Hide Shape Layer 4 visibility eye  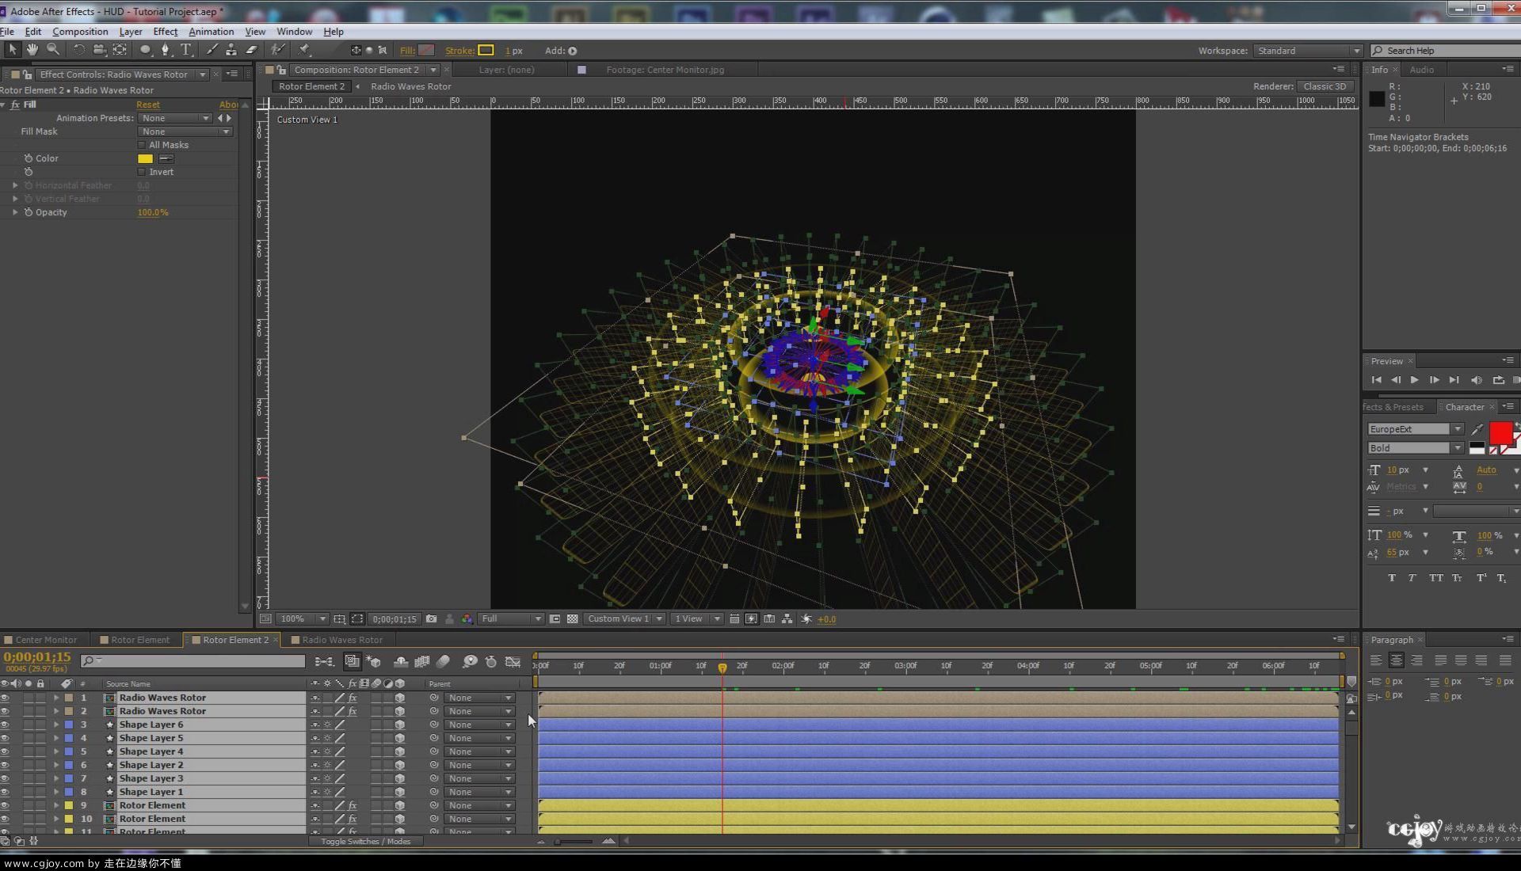(5, 751)
